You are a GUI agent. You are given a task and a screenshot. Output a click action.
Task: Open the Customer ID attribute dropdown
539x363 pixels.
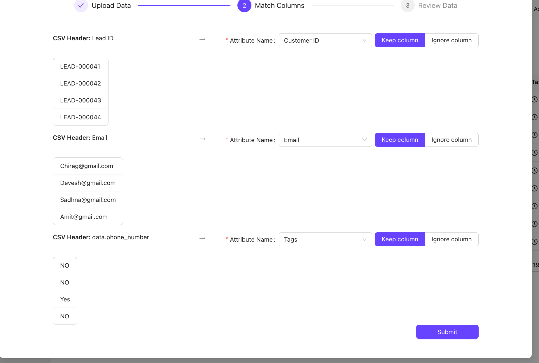tap(325, 41)
